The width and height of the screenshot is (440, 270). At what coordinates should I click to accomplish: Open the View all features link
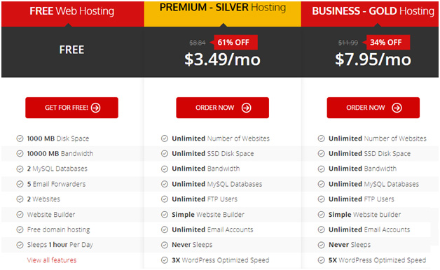click(x=52, y=260)
